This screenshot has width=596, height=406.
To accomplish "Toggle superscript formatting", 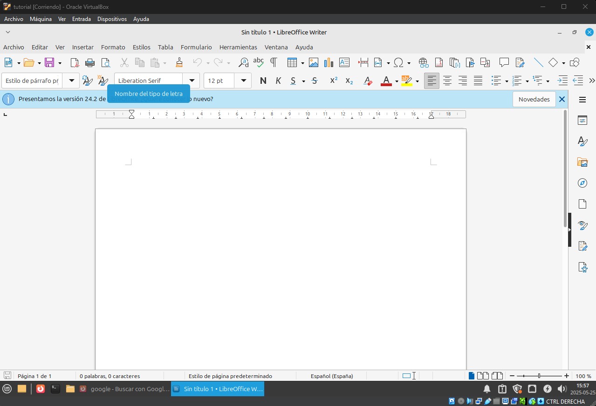I will pyautogui.click(x=334, y=81).
